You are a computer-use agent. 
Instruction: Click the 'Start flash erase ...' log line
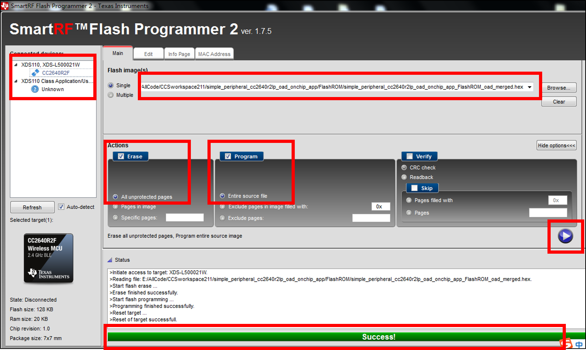click(x=134, y=286)
